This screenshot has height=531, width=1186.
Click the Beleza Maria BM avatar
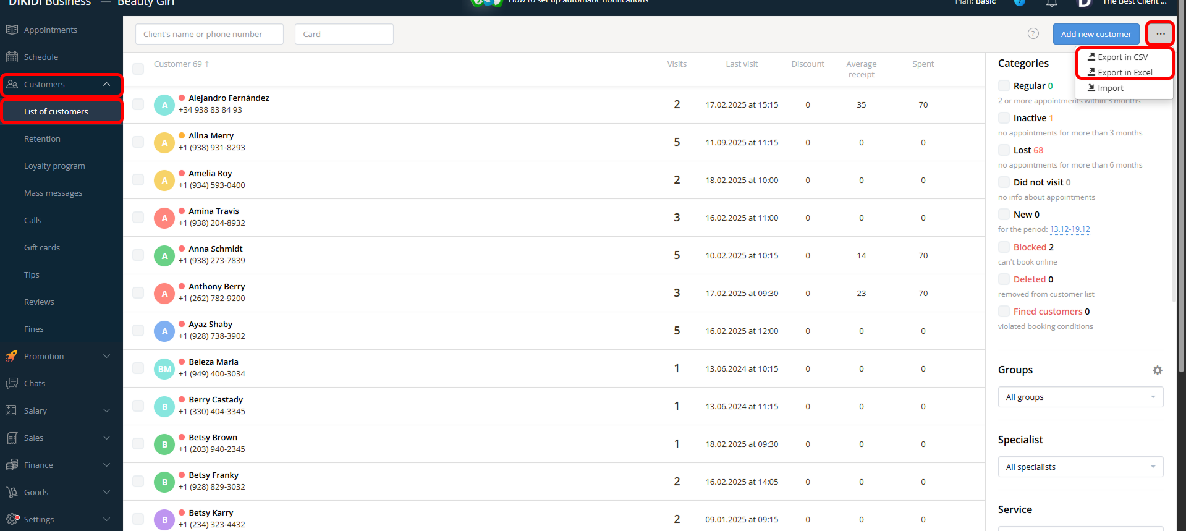164,369
